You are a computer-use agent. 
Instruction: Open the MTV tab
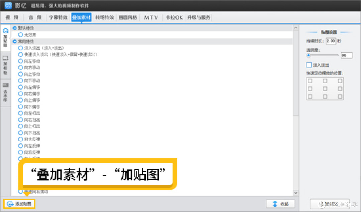tap(151, 17)
